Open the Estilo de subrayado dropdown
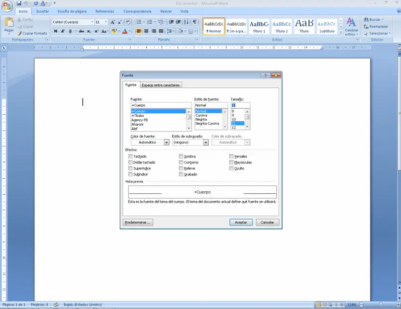401x309 pixels. click(205, 142)
